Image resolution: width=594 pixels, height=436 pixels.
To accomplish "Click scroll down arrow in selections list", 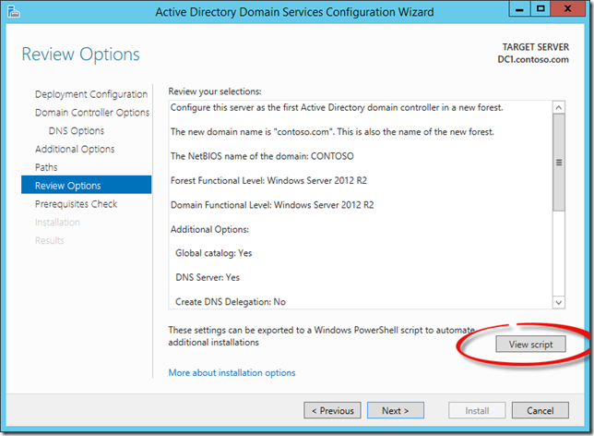I will point(559,302).
